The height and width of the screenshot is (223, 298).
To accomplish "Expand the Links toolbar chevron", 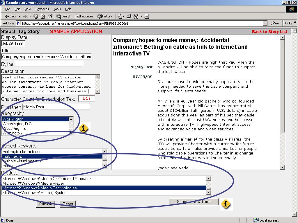I will coord(295,22).
